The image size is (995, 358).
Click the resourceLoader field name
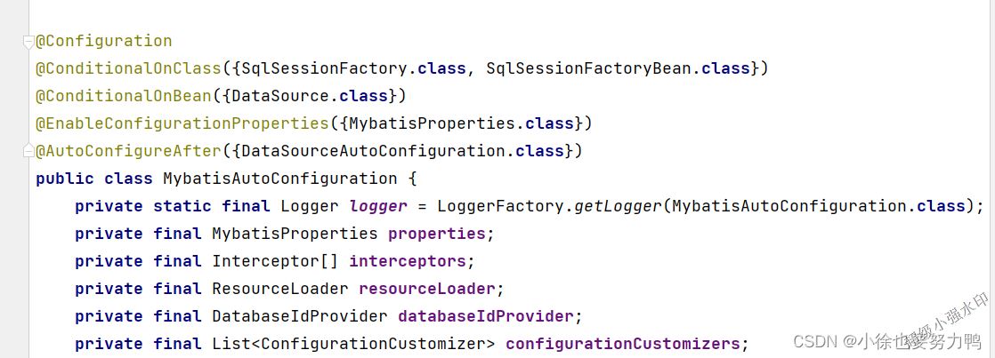427,289
